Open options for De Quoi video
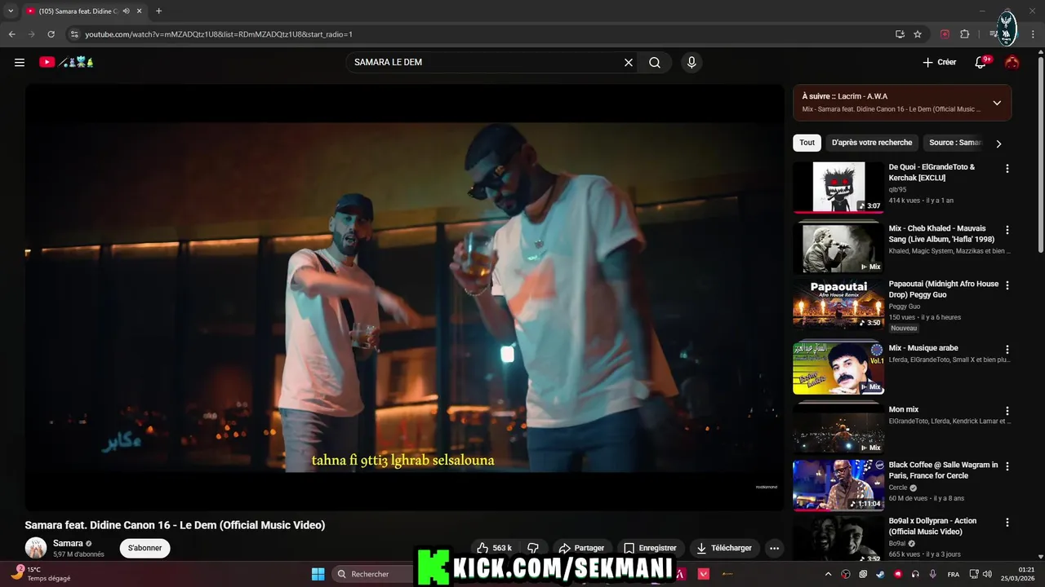 pyautogui.click(x=1007, y=169)
